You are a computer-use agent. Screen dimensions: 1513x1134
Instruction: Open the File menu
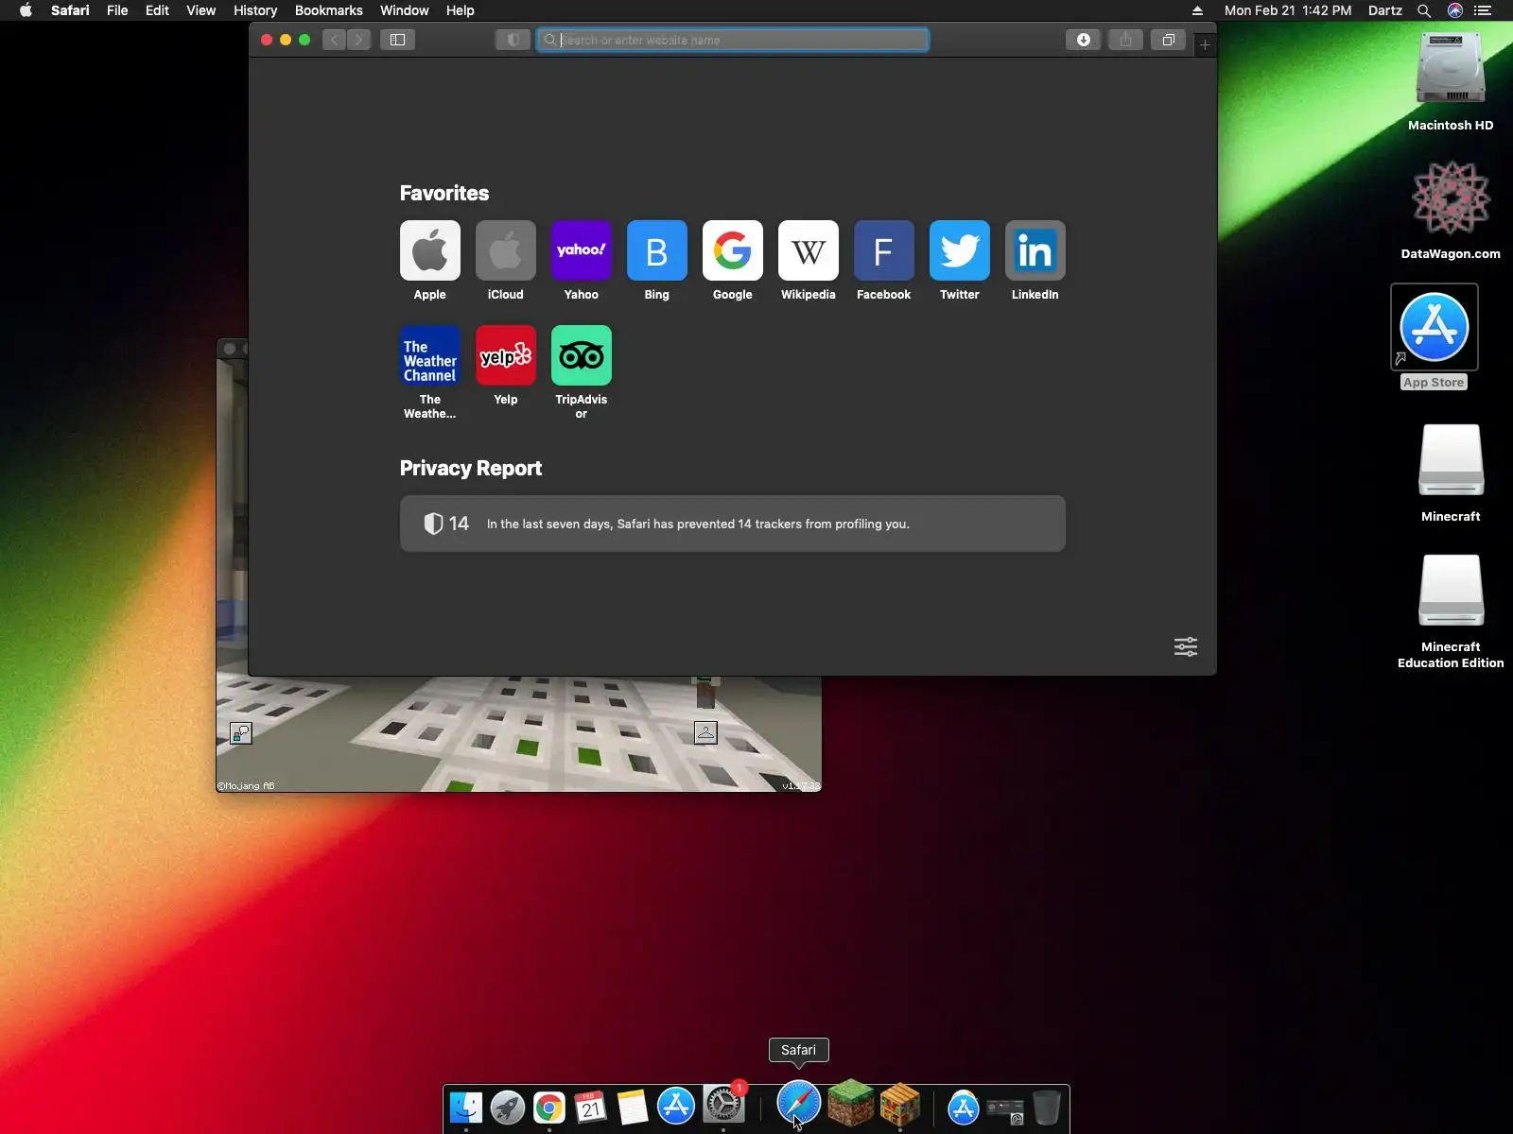tap(117, 10)
